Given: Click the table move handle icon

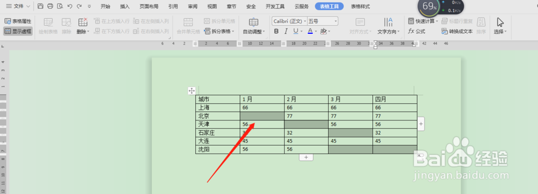Looking at the screenshot, I should (x=192, y=91).
